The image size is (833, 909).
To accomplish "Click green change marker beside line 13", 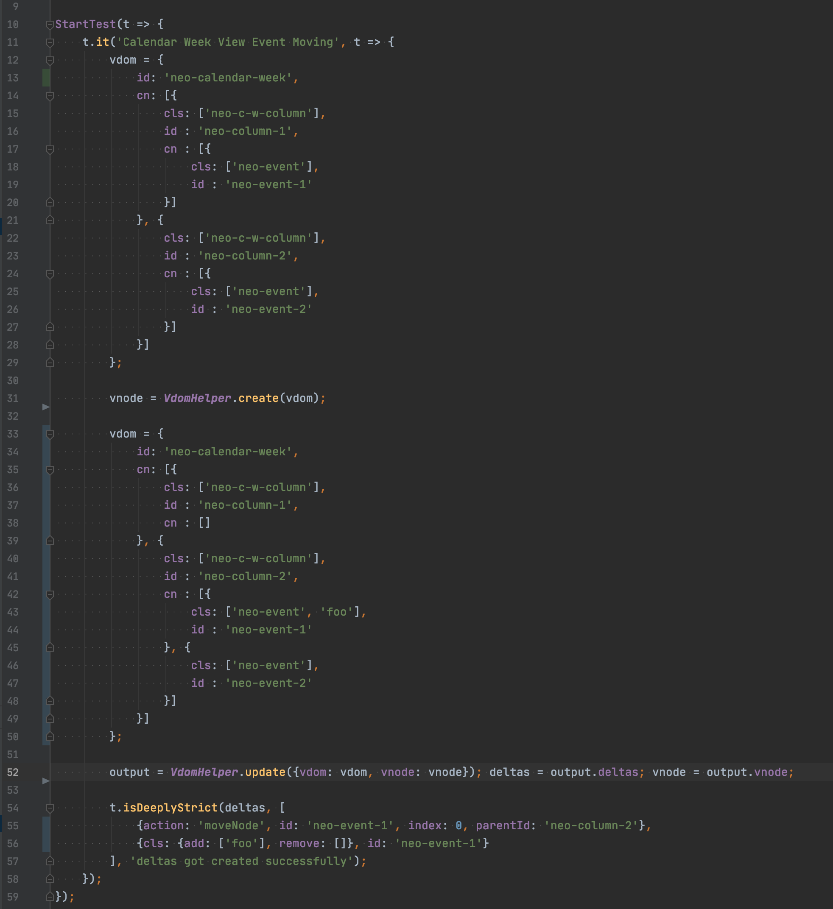I will click(x=46, y=78).
